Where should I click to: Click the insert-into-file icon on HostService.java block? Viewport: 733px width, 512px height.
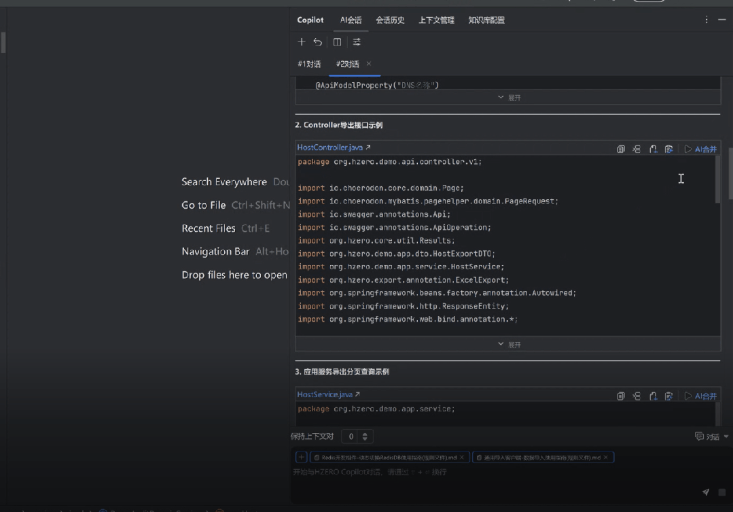pos(653,396)
